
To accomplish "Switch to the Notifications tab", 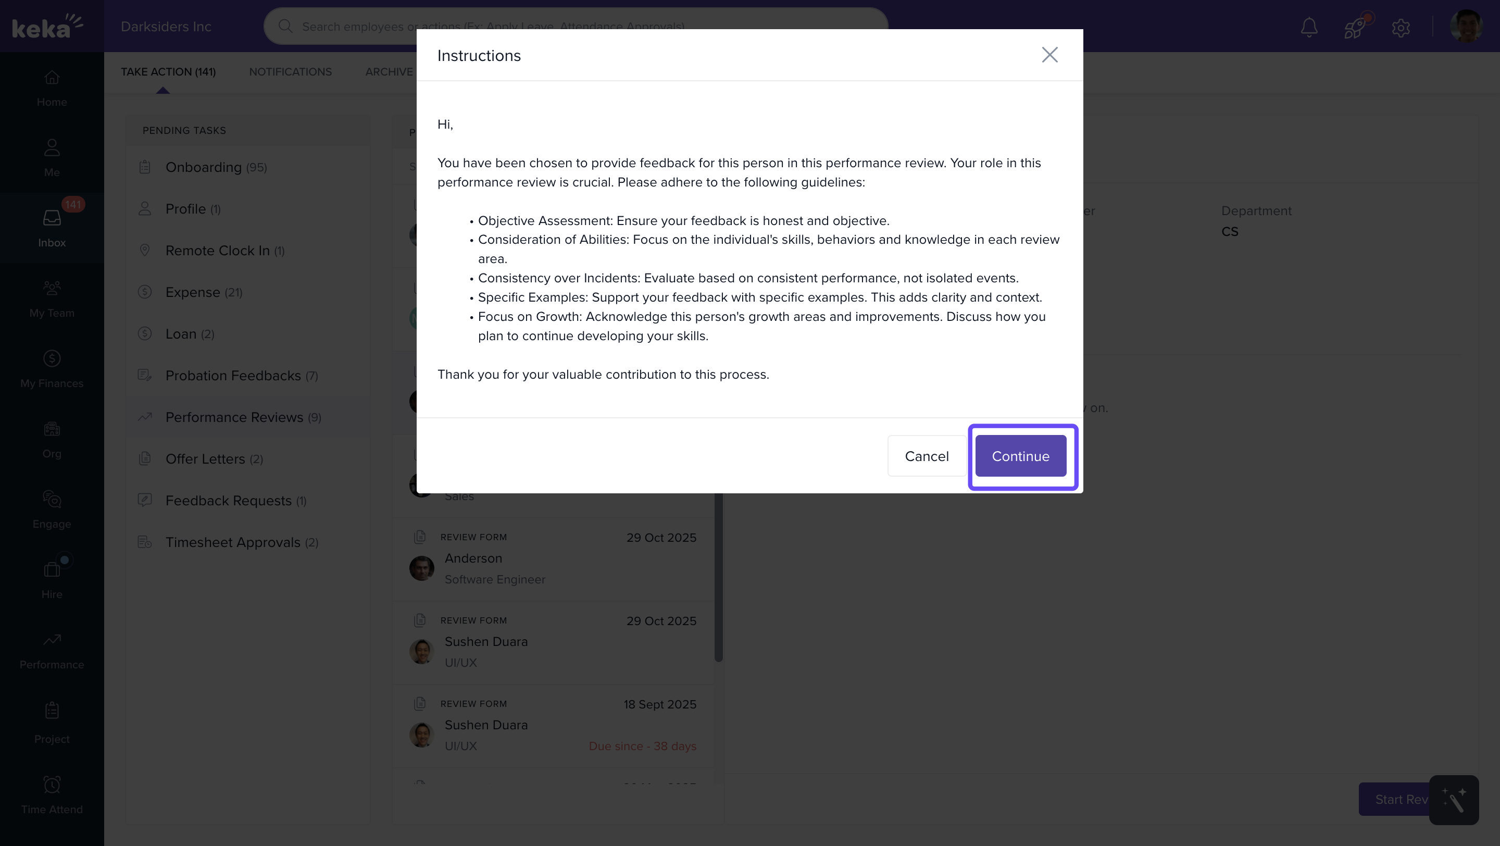I will point(290,71).
